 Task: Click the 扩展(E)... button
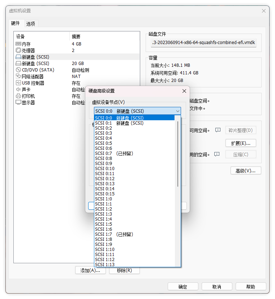(x=241, y=143)
